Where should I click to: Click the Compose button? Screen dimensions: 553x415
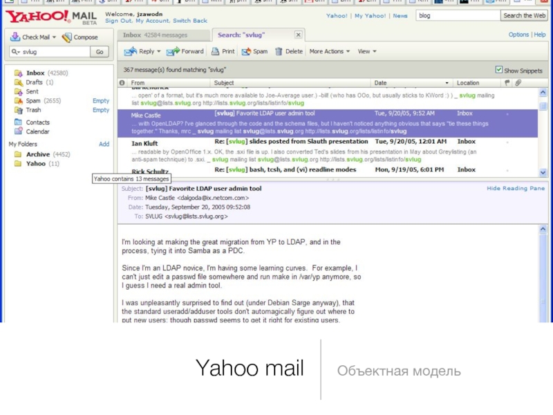(79, 37)
